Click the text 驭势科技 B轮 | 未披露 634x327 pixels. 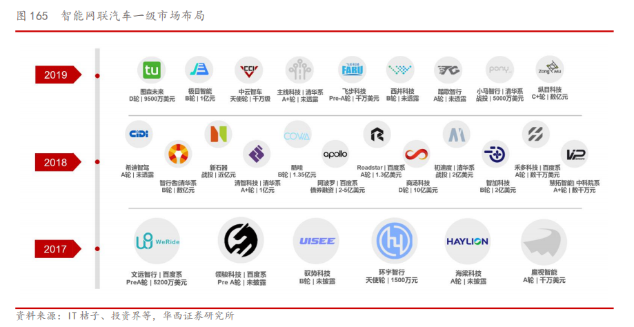tap(317, 277)
